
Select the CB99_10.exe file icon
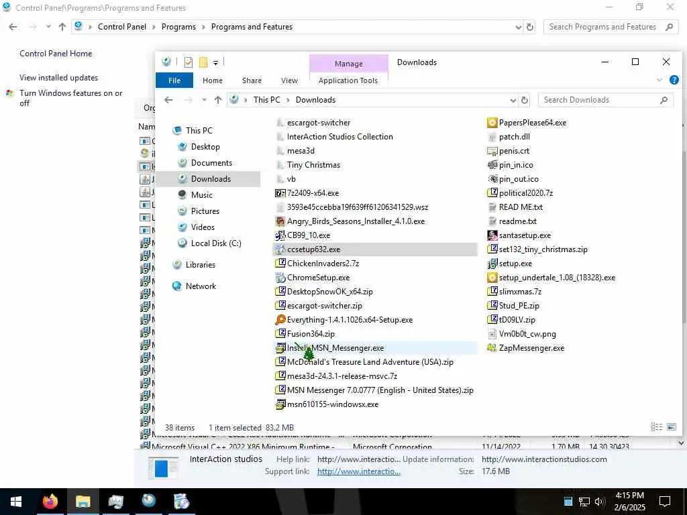pyautogui.click(x=280, y=235)
